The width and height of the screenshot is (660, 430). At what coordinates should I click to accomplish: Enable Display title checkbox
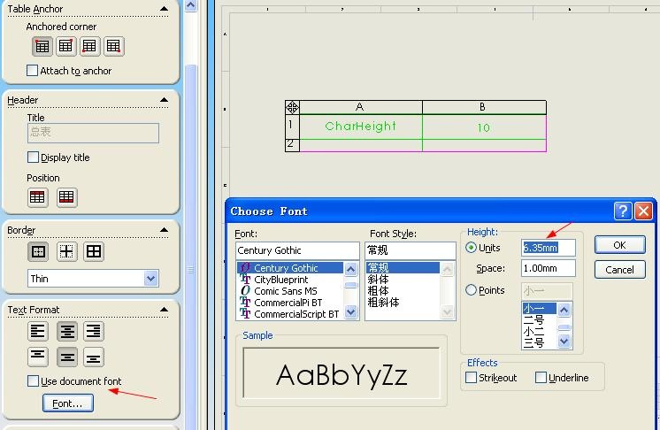[x=33, y=157]
